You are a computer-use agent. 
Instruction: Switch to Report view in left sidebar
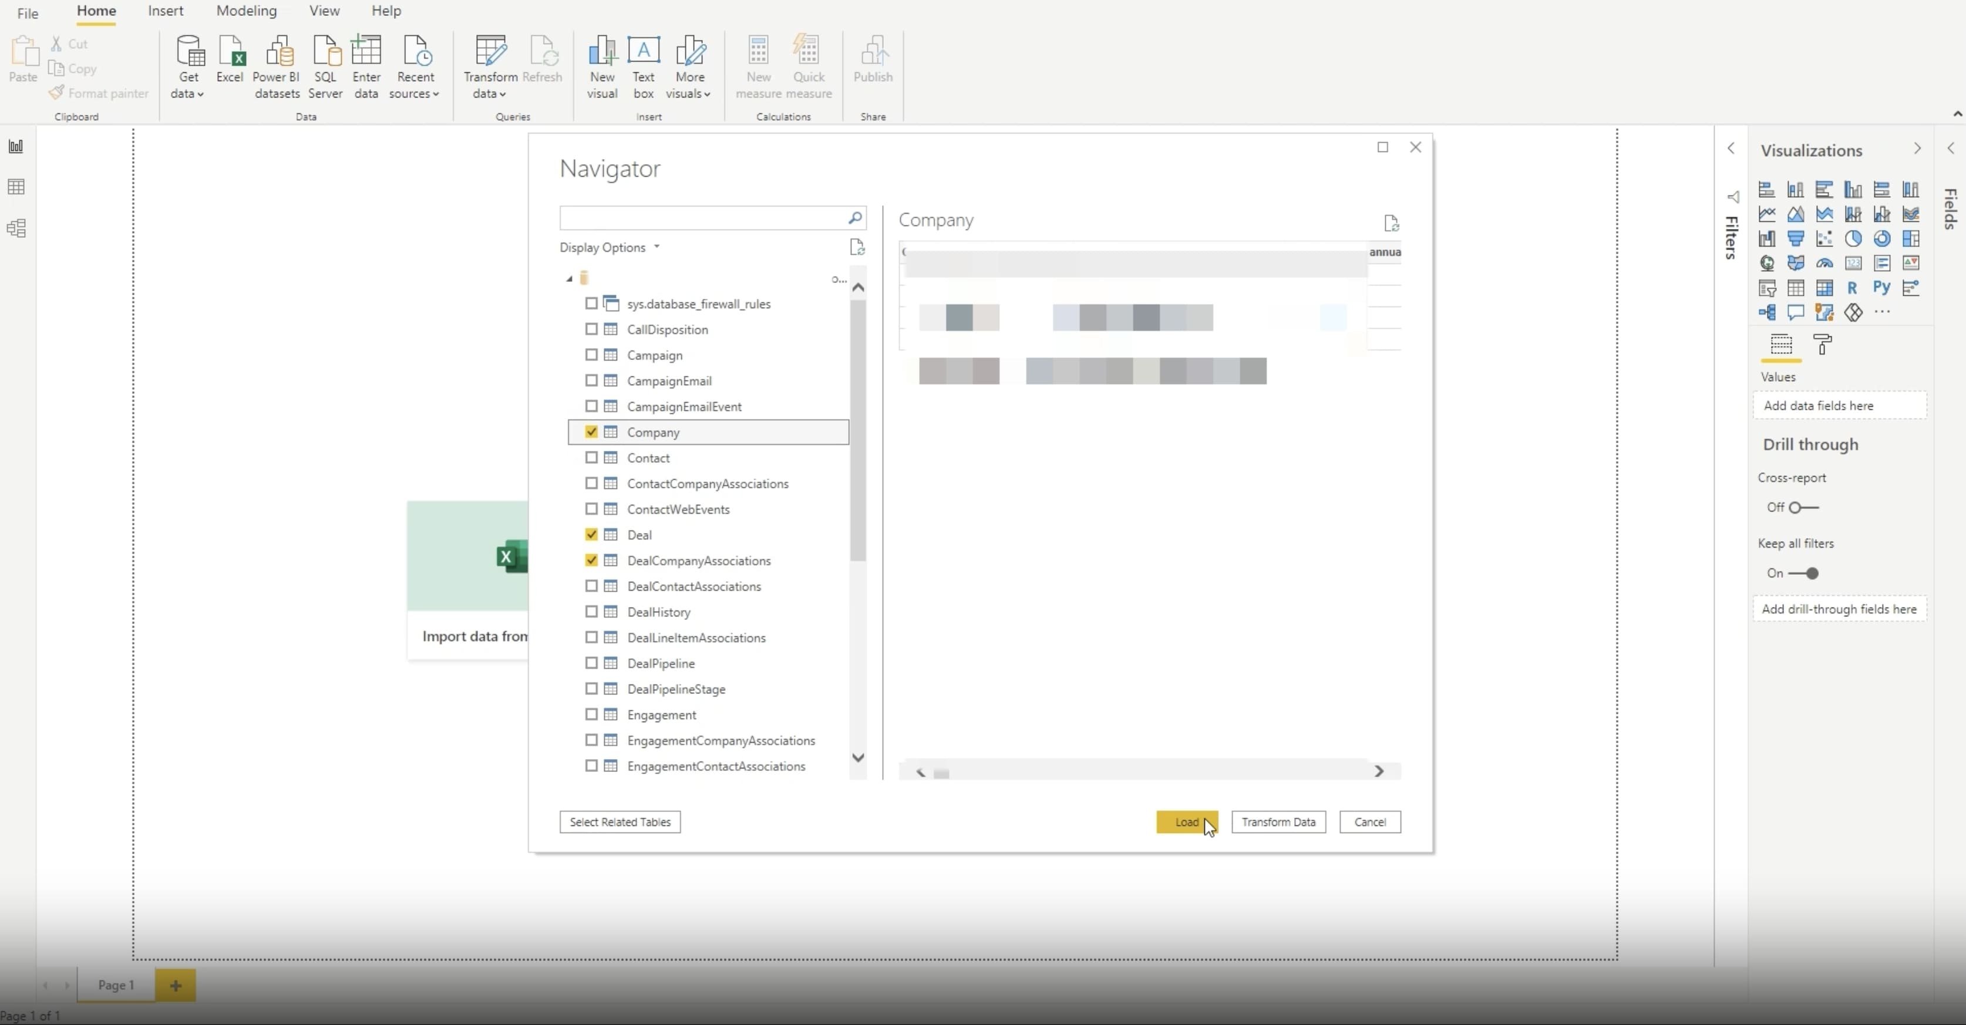pos(16,147)
